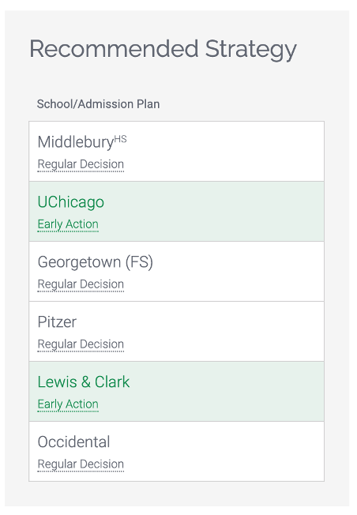Click the School/Admission Plan column header

click(x=98, y=104)
